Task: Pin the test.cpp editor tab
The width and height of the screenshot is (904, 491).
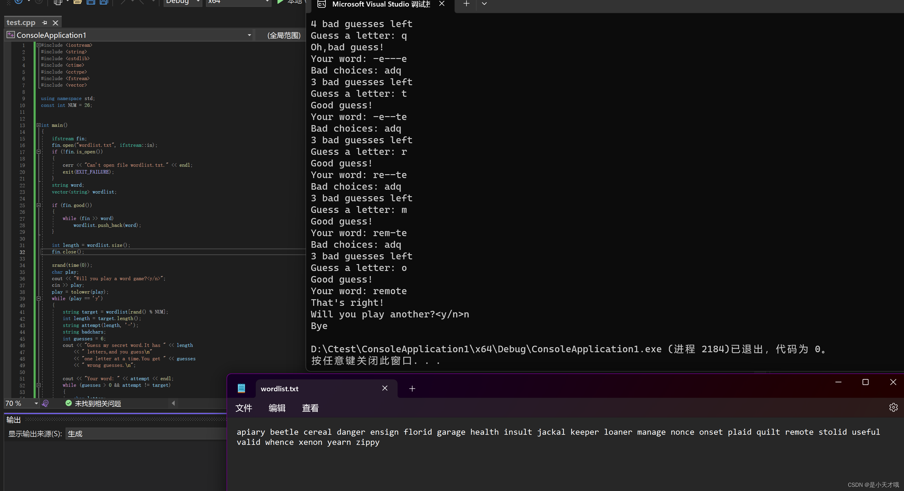Action: (x=44, y=22)
